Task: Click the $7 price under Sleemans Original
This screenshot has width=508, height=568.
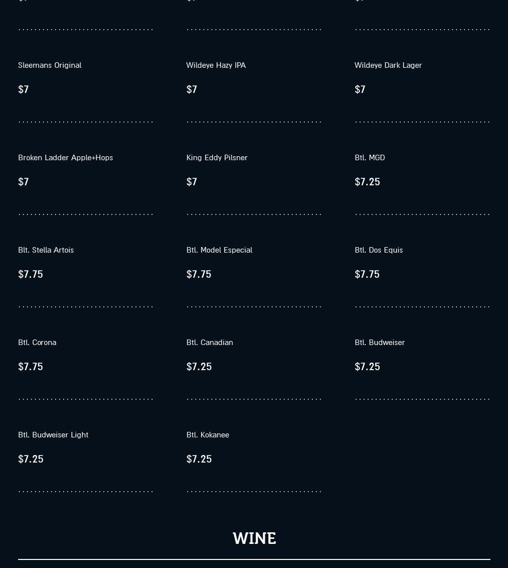Action: pyautogui.click(x=24, y=89)
